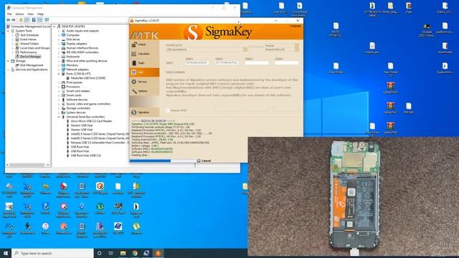
Task: Select Device Manager in console tree
Action: coord(30,57)
